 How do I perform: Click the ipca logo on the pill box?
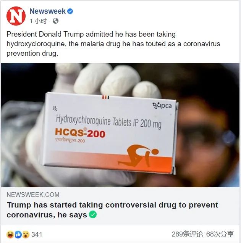tap(162, 106)
